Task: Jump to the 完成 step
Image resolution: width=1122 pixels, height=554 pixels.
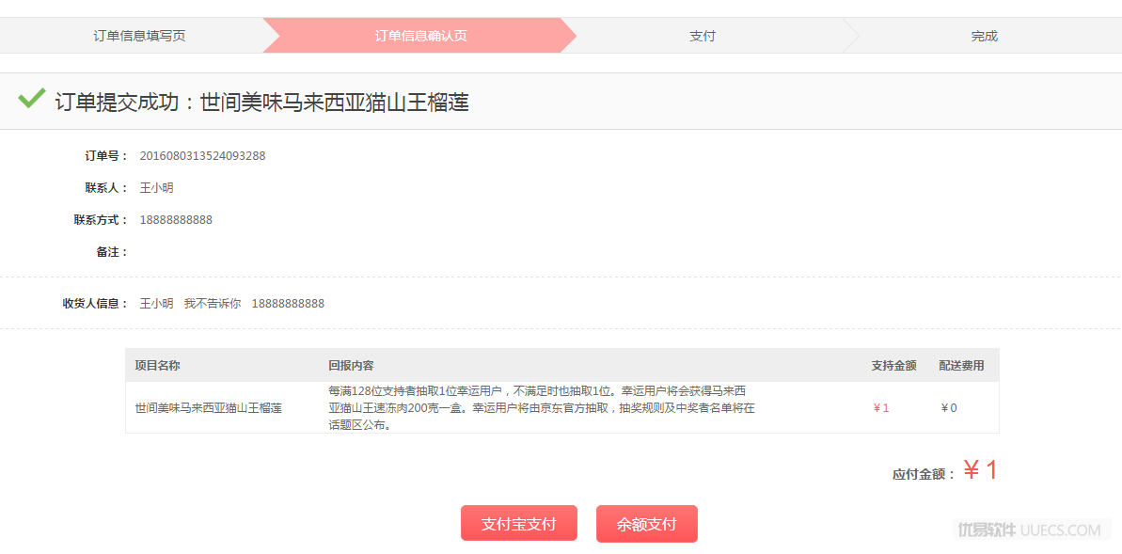Action: pyautogui.click(x=984, y=36)
